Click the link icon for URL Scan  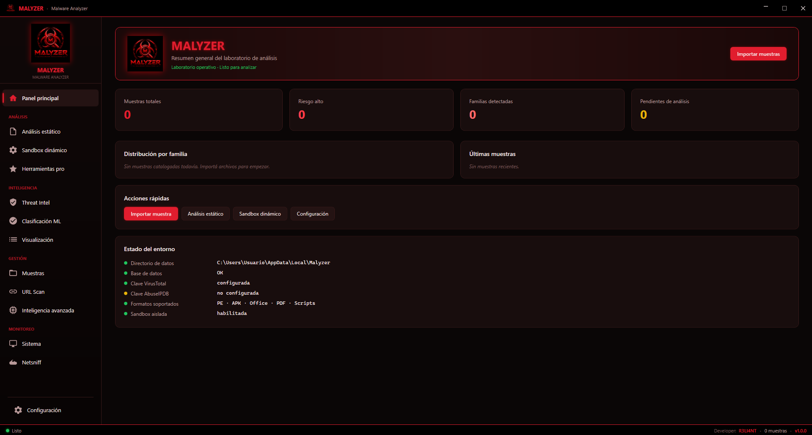(13, 292)
